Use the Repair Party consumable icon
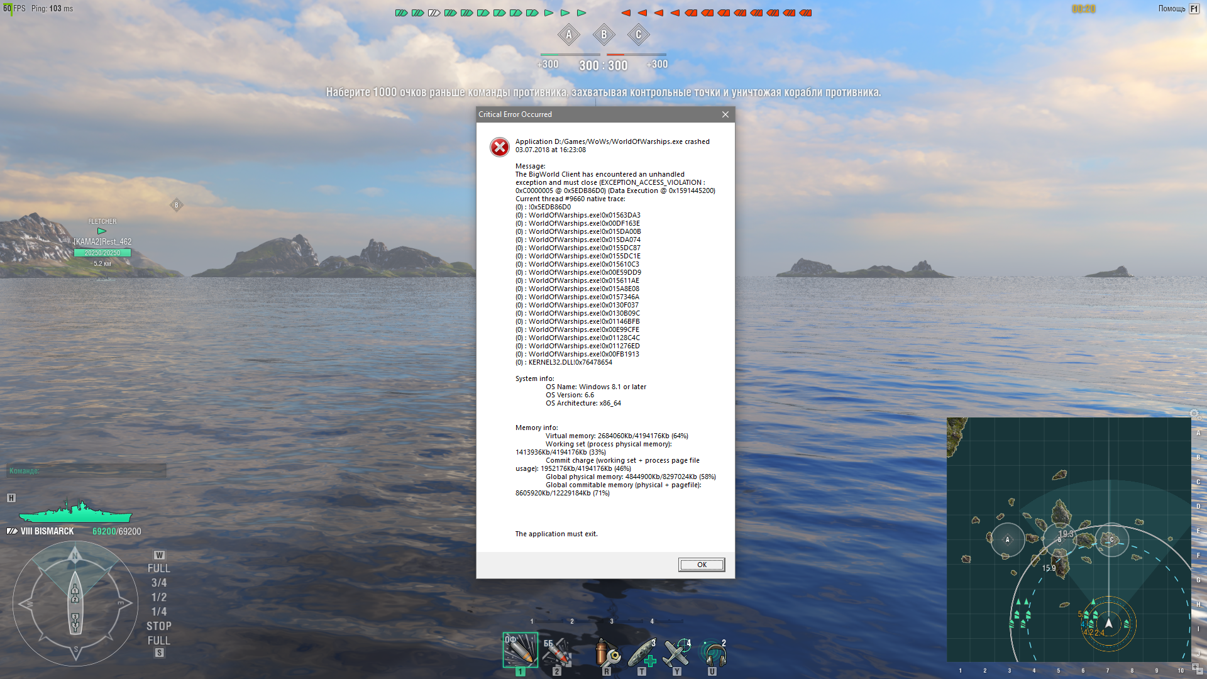 (642, 653)
